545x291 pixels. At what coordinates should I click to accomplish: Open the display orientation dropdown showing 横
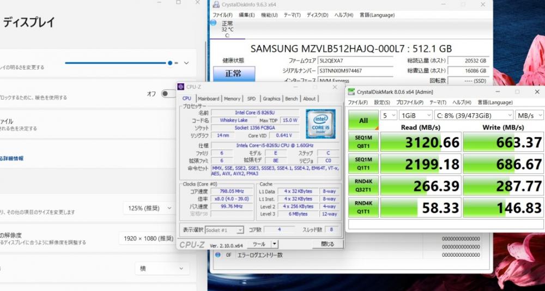click(162, 269)
